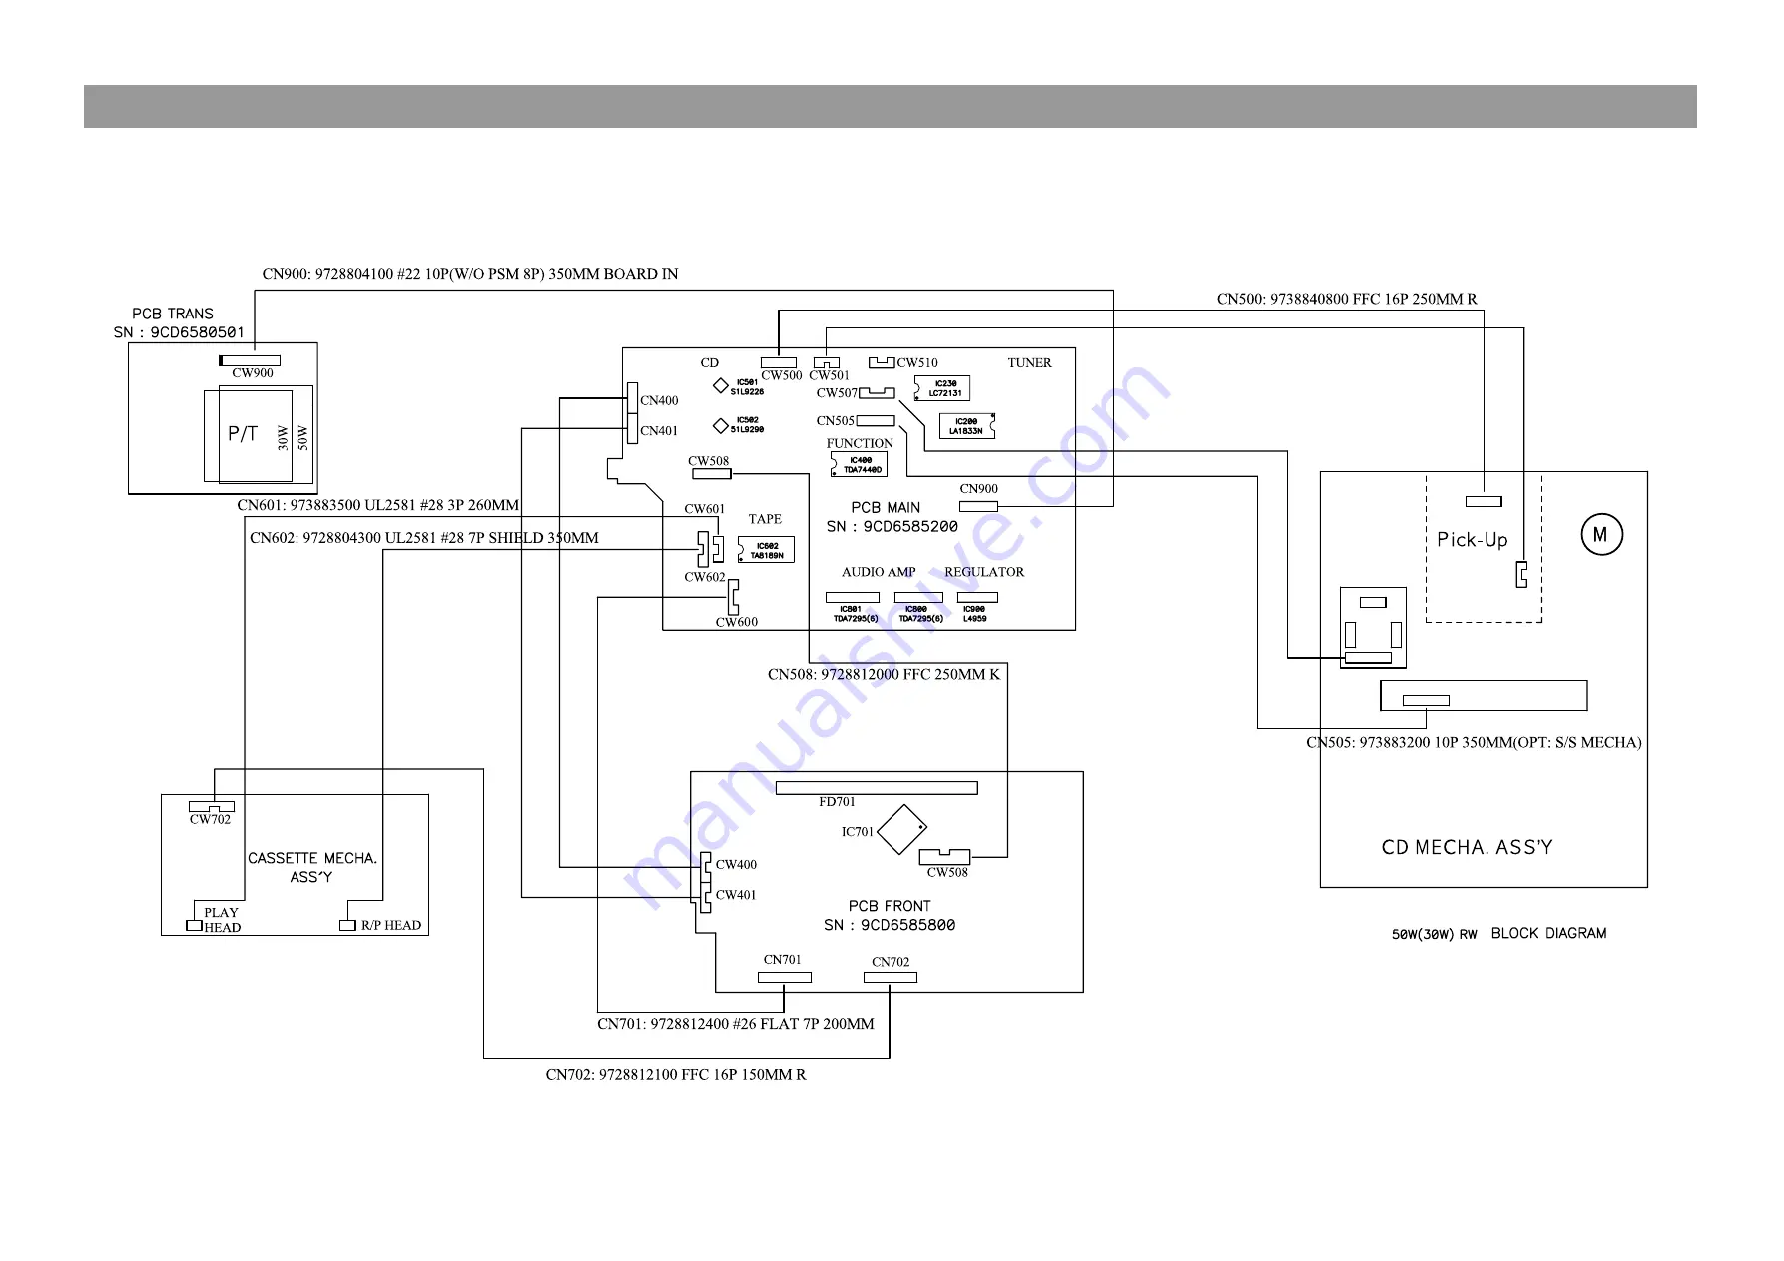The image size is (1784, 1261).
Task: Click the CN505 10P 350MM cable description
Action: click(1475, 742)
